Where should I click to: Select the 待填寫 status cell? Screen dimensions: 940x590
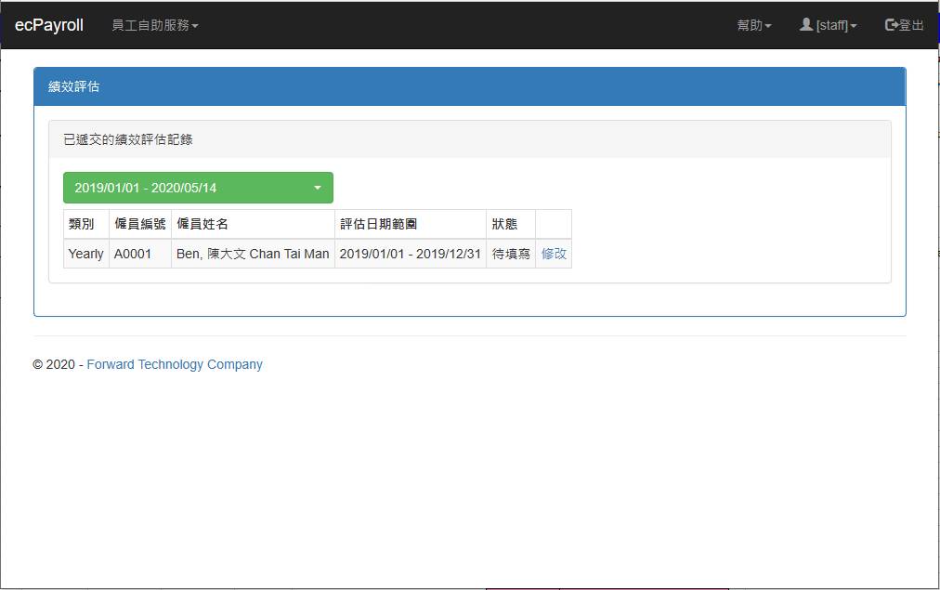click(511, 254)
